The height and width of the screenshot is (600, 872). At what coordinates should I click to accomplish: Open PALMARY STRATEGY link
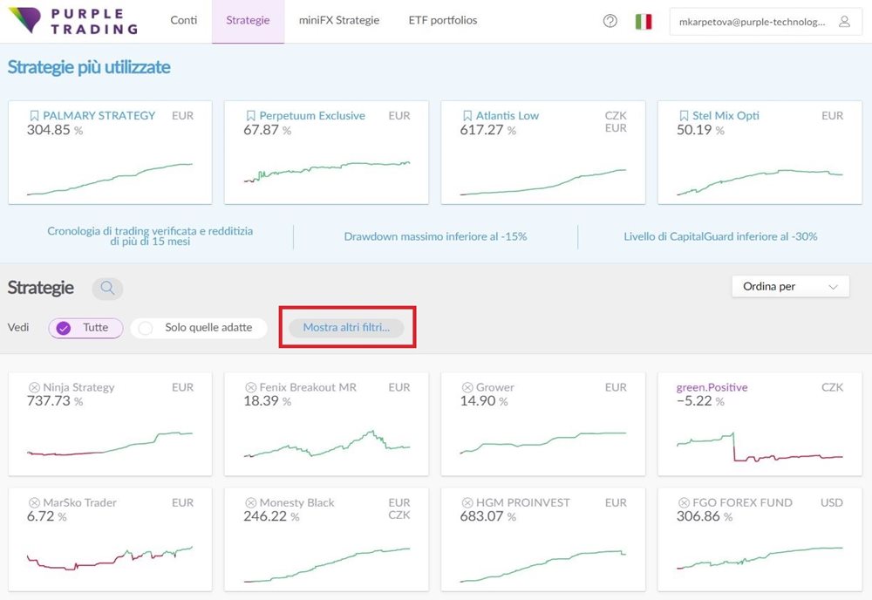point(99,116)
